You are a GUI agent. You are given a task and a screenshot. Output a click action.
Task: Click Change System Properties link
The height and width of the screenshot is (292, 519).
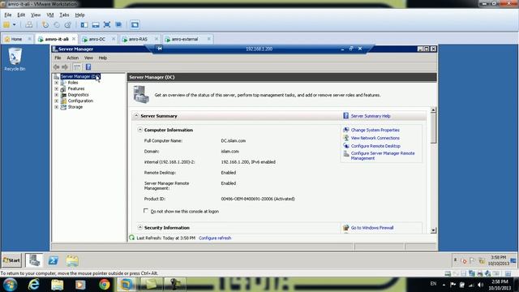coord(375,130)
